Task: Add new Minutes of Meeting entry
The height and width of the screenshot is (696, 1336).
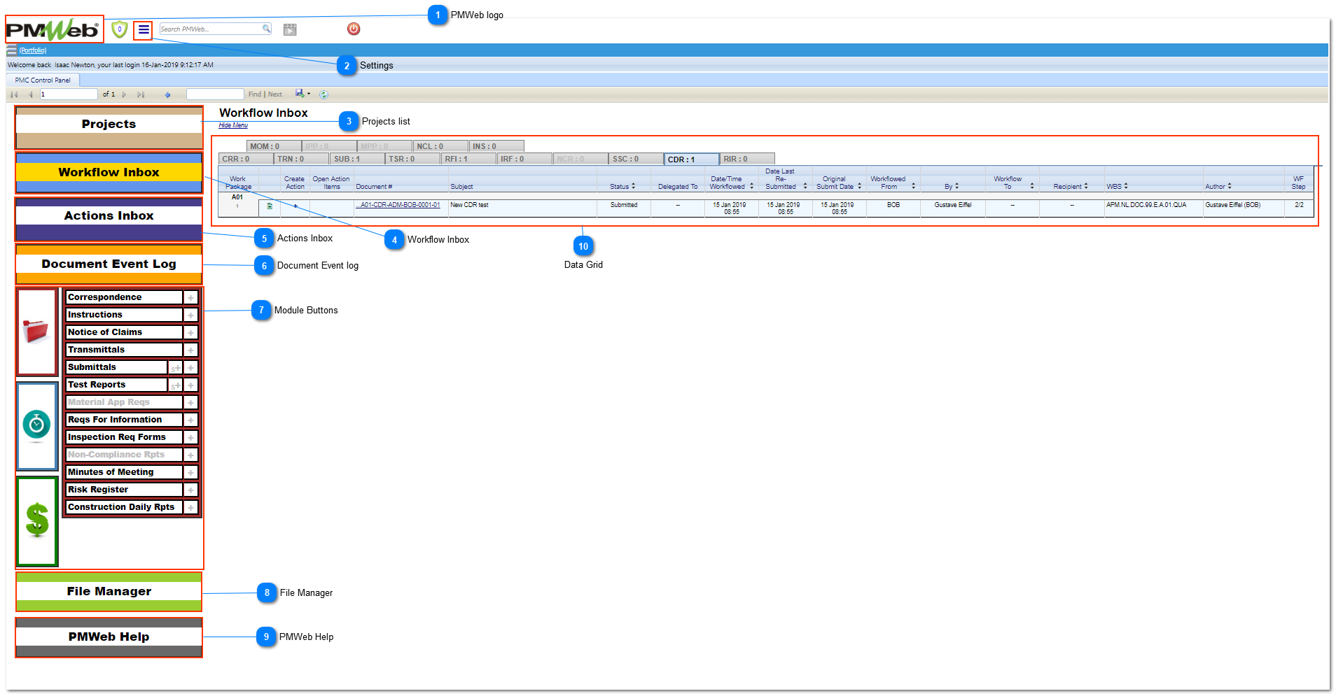Action: tap(190, 473)
